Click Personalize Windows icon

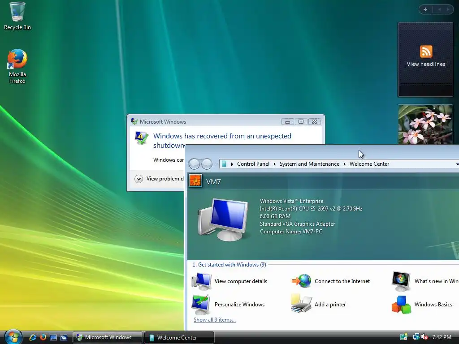point(200,304)
